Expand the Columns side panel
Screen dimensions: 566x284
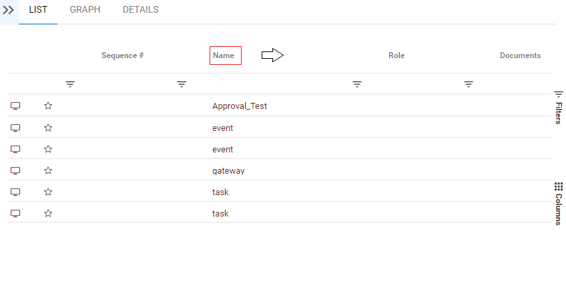click(x=559, y=208)
